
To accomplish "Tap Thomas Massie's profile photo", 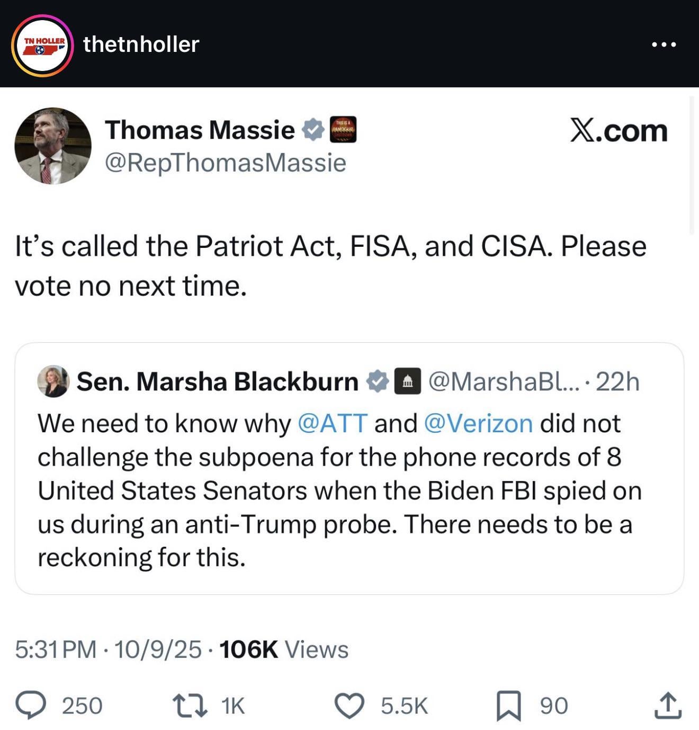I will coord(52,146).
